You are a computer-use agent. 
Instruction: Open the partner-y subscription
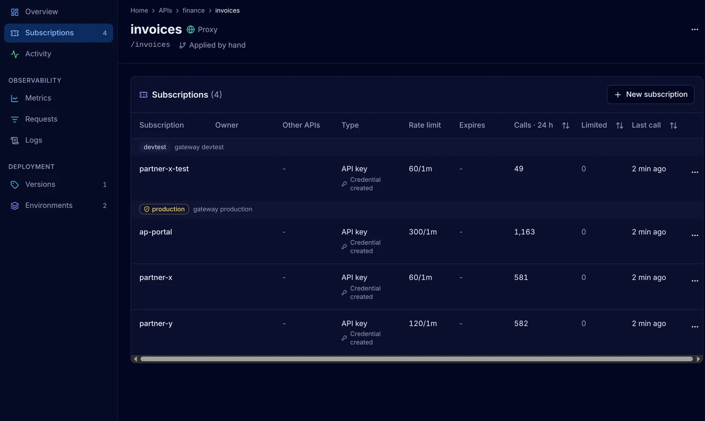click(156, 324)
